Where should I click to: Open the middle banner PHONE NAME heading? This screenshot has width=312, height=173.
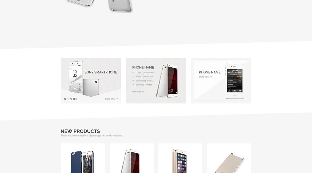[143, 68]
